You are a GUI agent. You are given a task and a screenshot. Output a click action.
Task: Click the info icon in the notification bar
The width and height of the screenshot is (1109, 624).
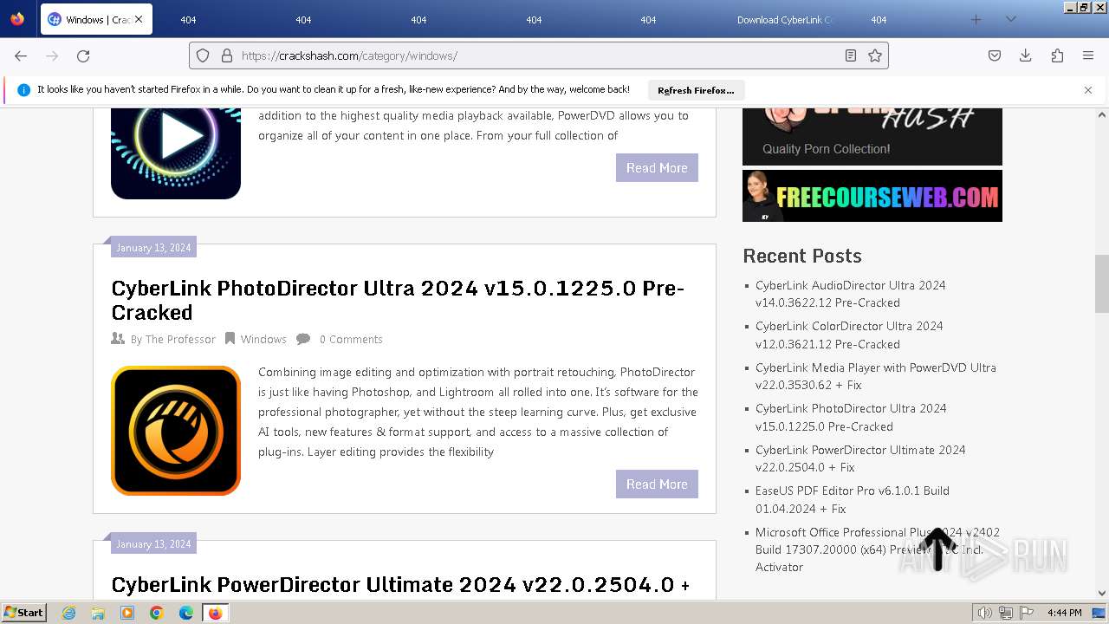click(x=23, y=90)
